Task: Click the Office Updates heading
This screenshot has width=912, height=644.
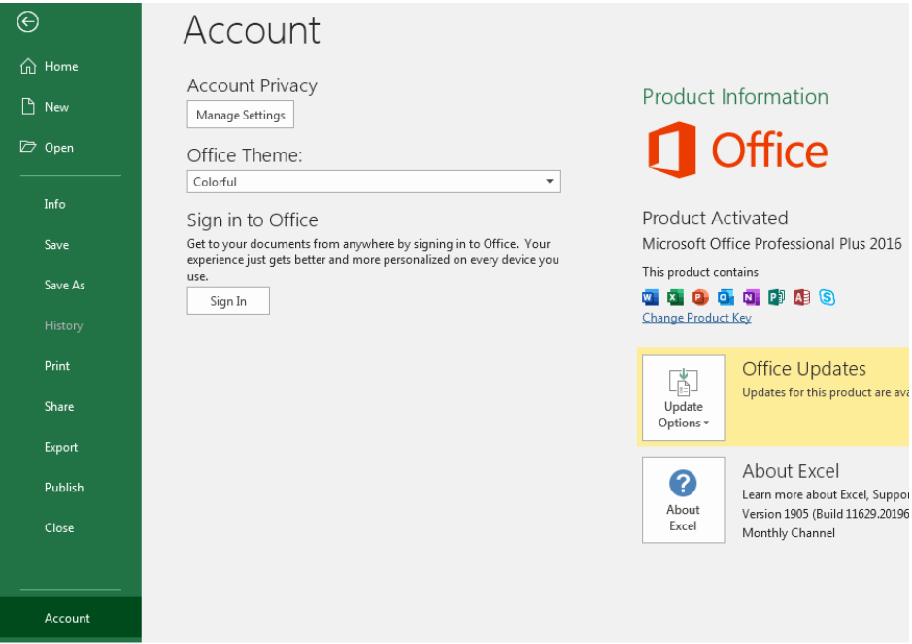Action: coord(804,369)
